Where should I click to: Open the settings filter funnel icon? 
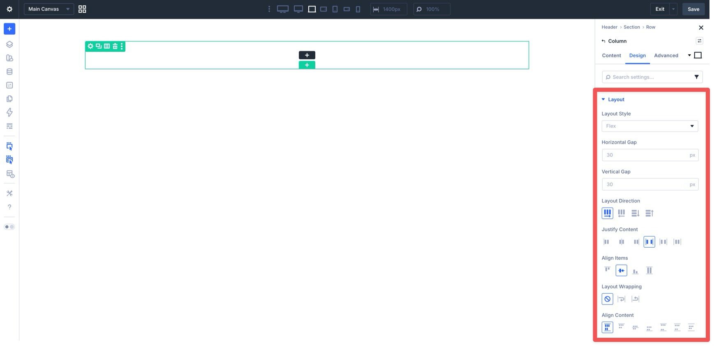click(697, 77)
